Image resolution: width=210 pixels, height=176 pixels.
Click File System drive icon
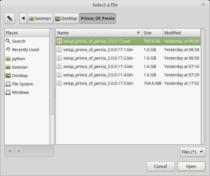click(8, 84)
